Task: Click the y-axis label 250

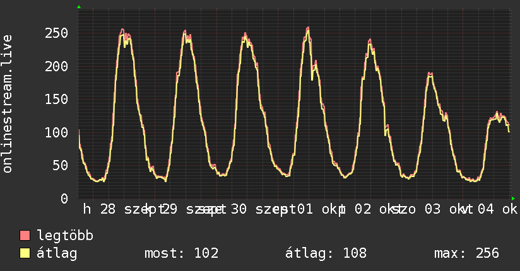Action: tap(56, 33)
